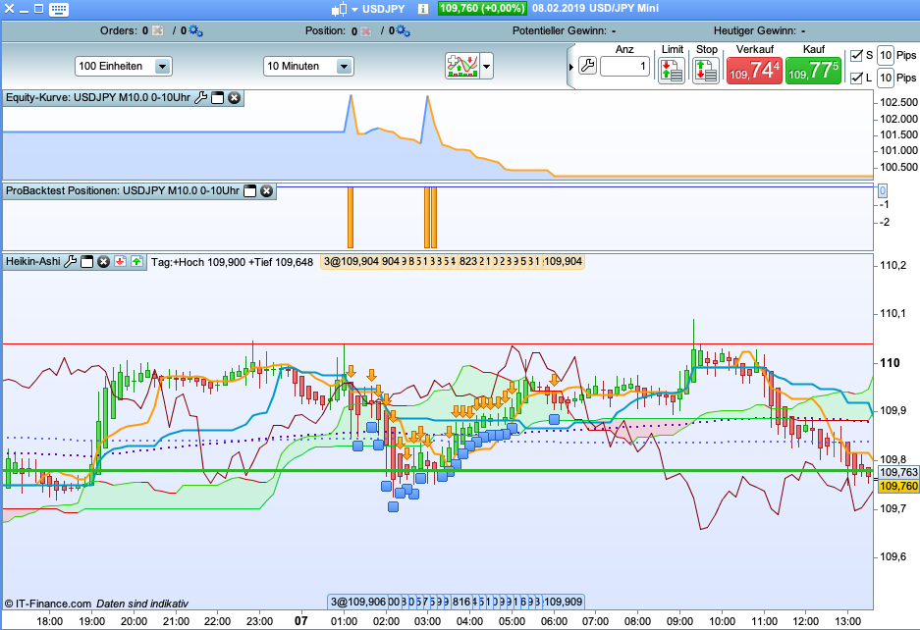The image size is (920, 630).
Task: Cancel all orders using the Orders X icon
Action: pyautogui.click(x=158, y=30)
